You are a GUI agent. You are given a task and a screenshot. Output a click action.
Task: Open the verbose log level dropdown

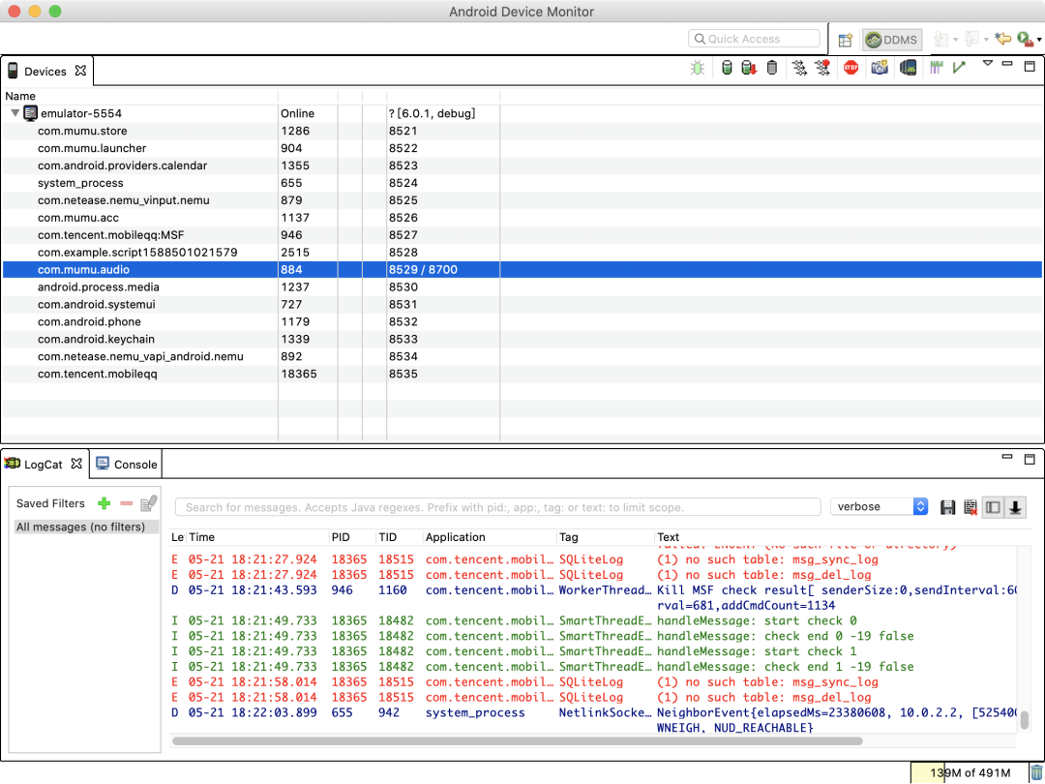tap(879, 506)
